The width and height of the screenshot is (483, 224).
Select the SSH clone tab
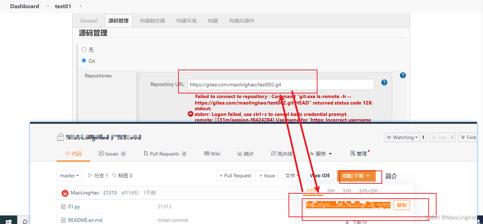pyautogui.click(x=331, y=191)
